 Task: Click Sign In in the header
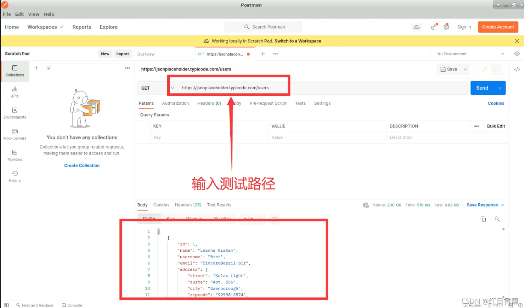pos(464,27)
